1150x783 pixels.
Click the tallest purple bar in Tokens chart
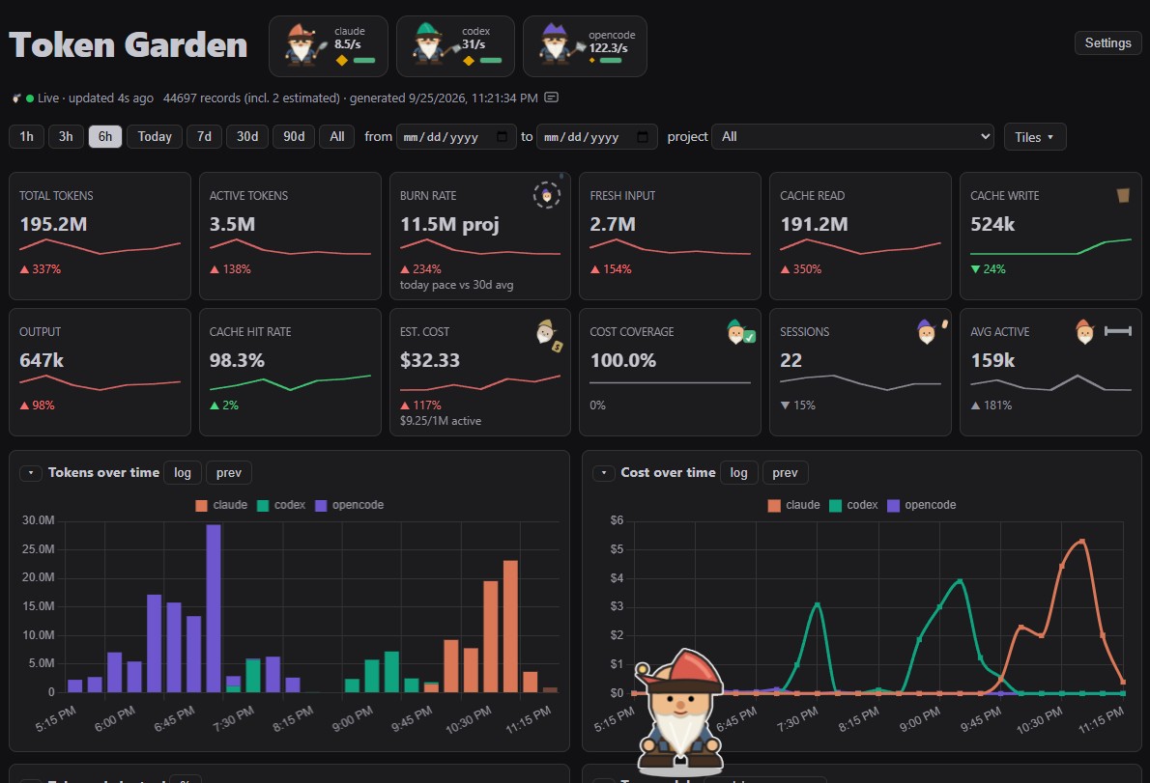click(214, 608)
